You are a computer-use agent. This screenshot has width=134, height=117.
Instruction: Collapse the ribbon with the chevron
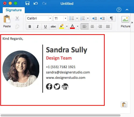point(127,10)
